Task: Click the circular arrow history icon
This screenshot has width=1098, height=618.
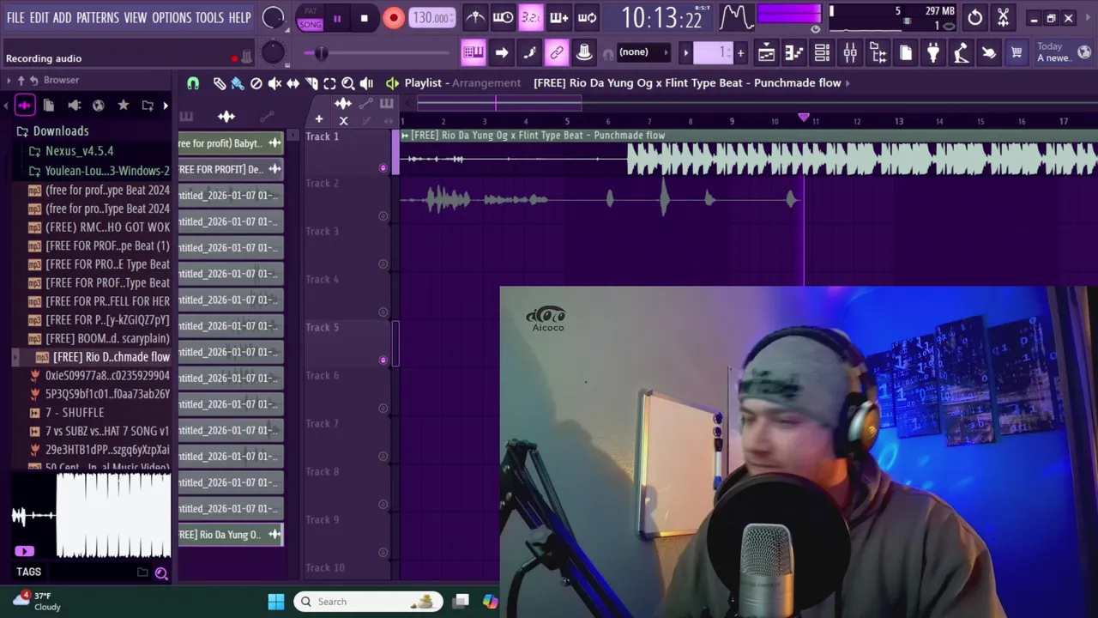Action: click(x=975, y=17)
